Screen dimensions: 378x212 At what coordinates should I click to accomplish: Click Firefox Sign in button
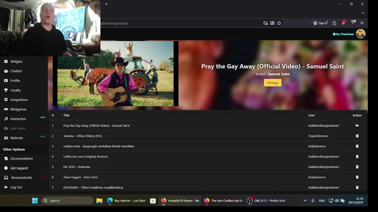click(320, 23)
